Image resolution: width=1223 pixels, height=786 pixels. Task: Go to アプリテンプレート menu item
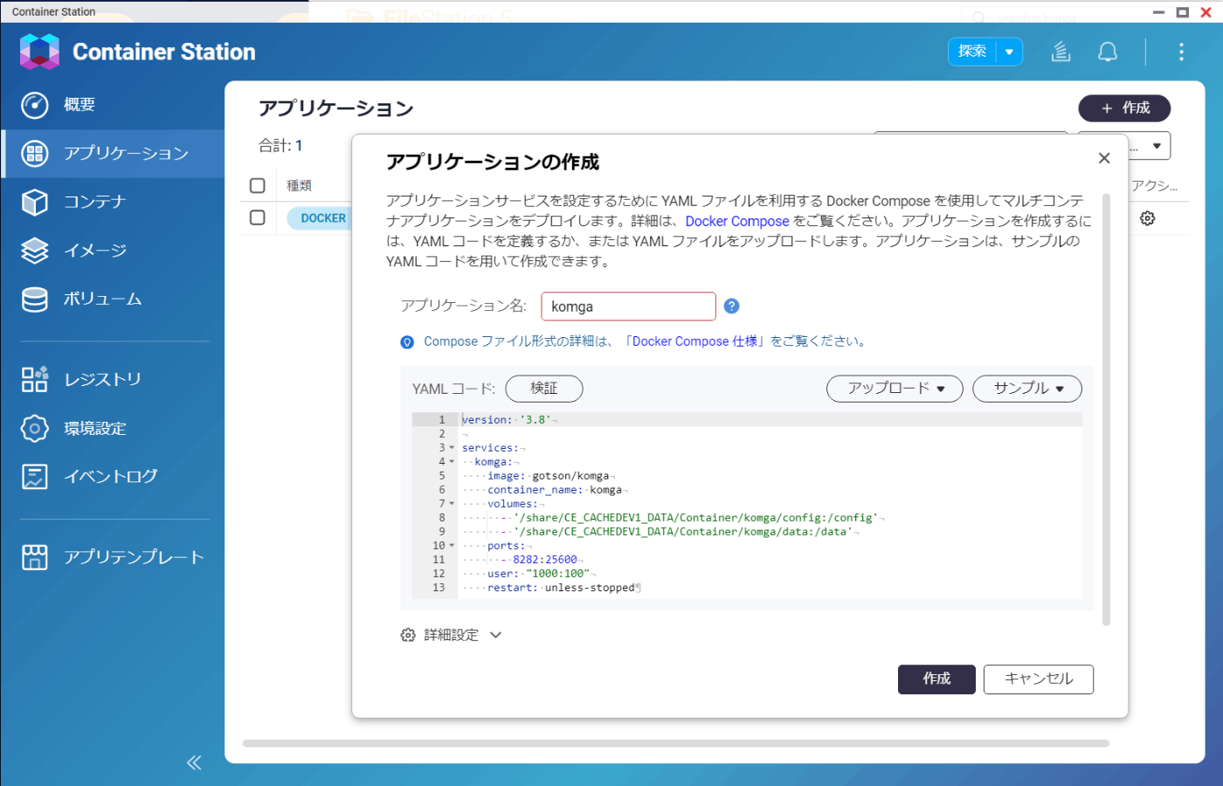134,557
